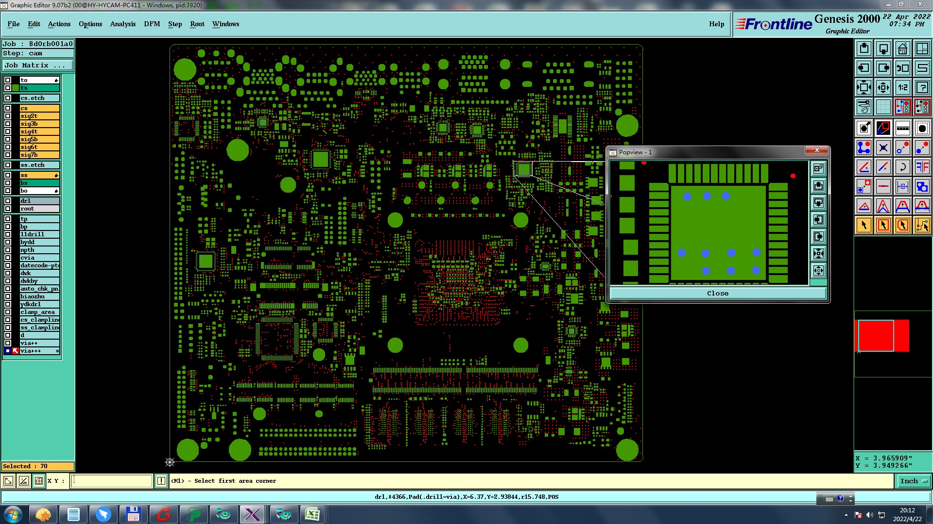Click the rotate feature arrow icon
The height and width of the screenshot is (524, 933).
coord(902,167)
